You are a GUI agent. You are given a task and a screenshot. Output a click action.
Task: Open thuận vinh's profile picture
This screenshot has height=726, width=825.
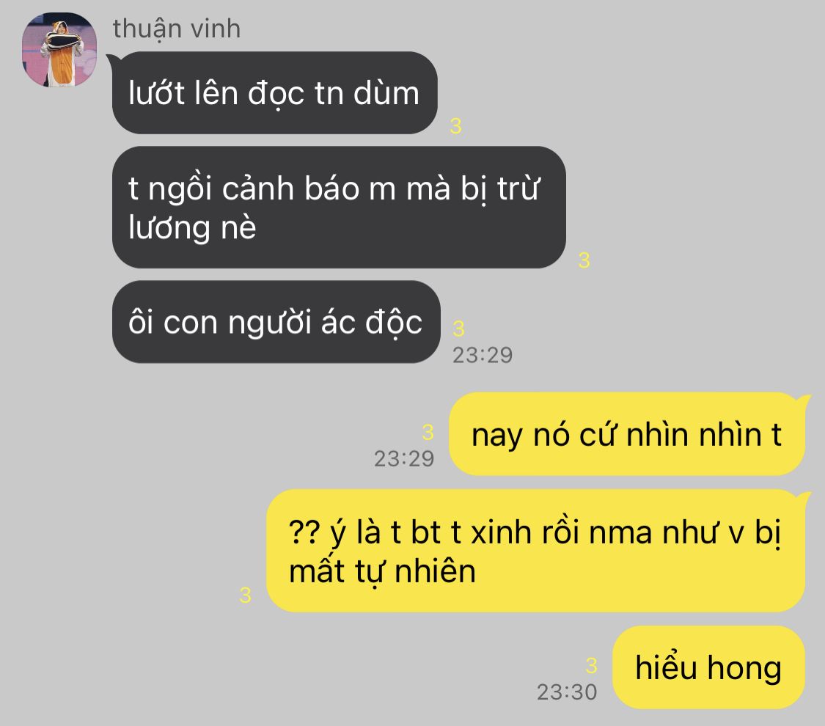click(59, 49)
